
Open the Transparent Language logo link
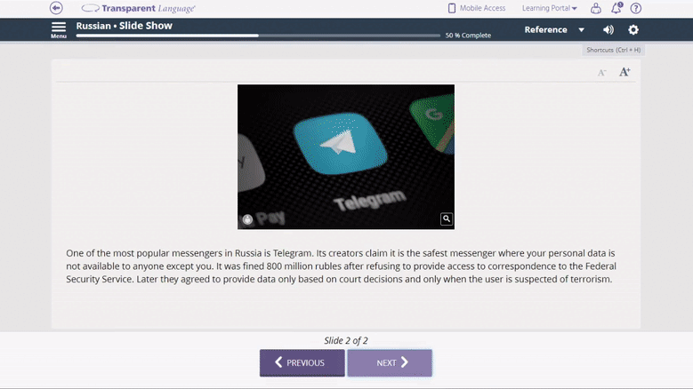(x=139, y=8)
